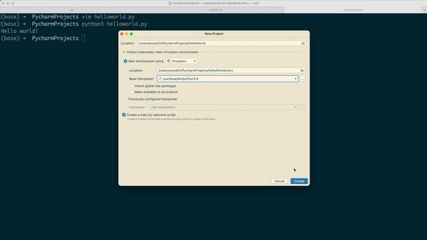Click the 'python3 helloworld.py' command text
Viewport: 427px width, 240px height.
[114, 24]
